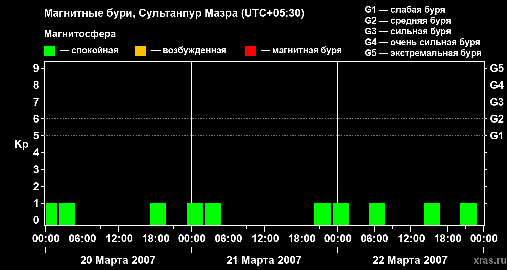Click the last green Kp bar on 22 Марта

pos(468,214)
